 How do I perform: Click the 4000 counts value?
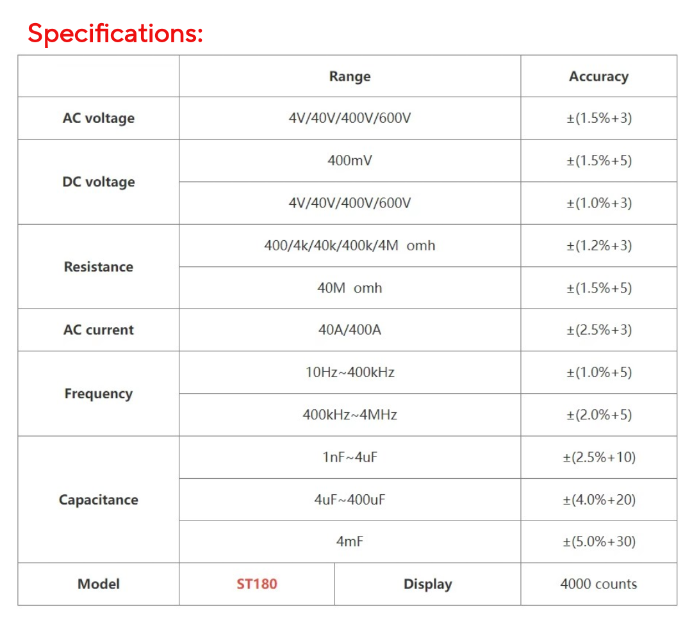598,584
